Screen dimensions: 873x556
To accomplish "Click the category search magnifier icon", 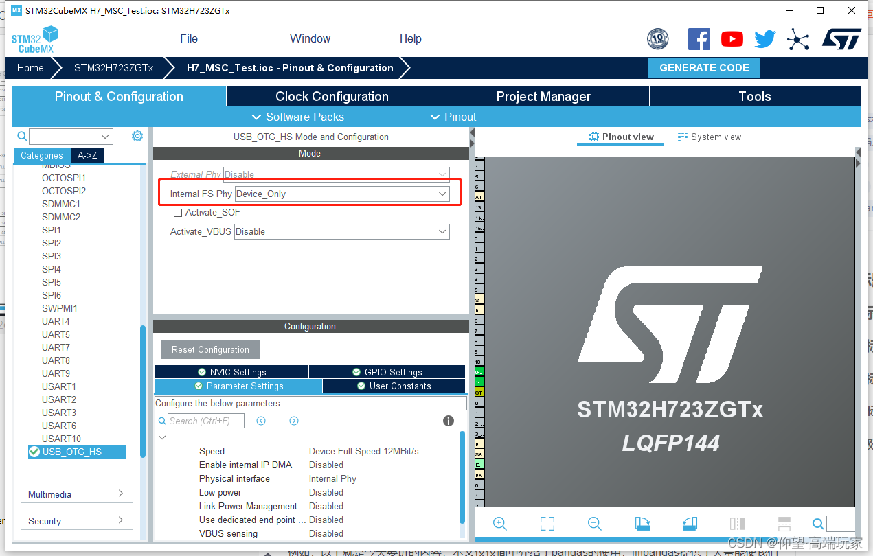I will (22, 136).
